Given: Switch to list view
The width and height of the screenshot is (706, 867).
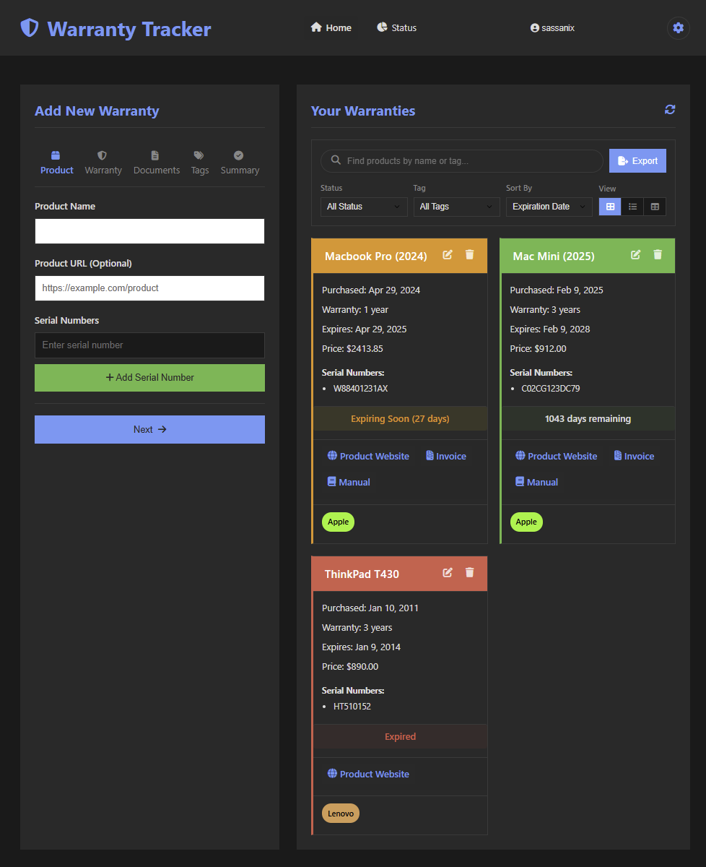Looking at the screenshot, I should click(x=632, y=207).
